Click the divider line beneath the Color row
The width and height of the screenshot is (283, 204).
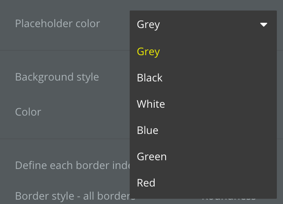click(x=66, y=139)
